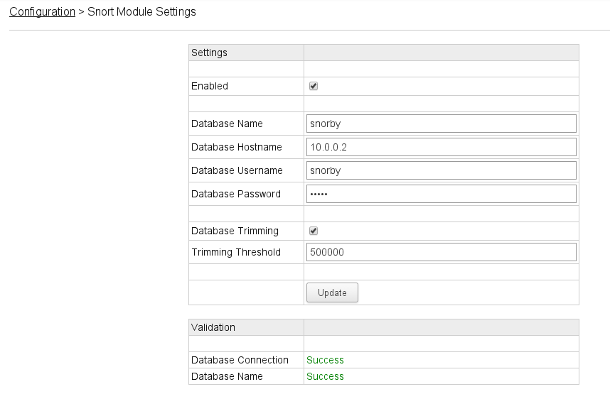The width and height of the screenshot is (610, 394).
Task: Focus the Database Username input field
Action: (442, 170)
